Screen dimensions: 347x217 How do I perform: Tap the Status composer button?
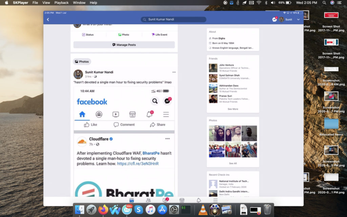[88, 35]
